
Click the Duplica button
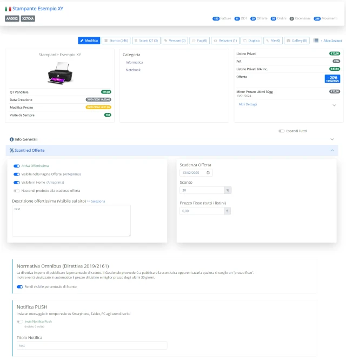251,41
